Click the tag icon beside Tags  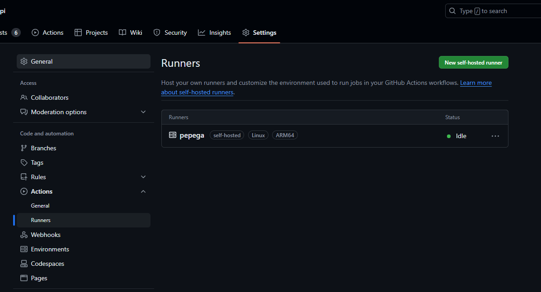[24, 162]
